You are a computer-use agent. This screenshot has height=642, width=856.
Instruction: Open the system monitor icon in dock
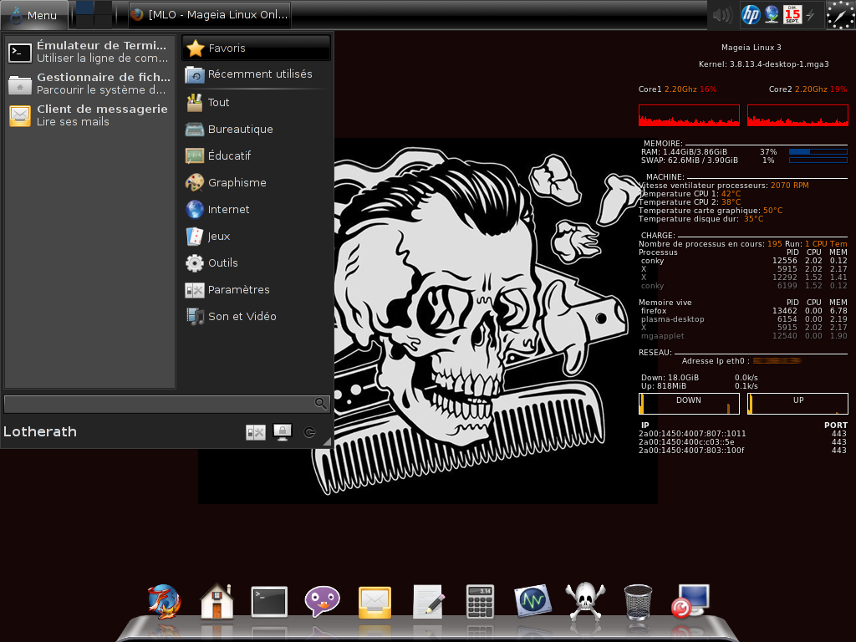pyautogui.click(x=532, y=601)
